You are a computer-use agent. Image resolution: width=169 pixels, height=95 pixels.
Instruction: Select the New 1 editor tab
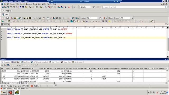(5, 25)
